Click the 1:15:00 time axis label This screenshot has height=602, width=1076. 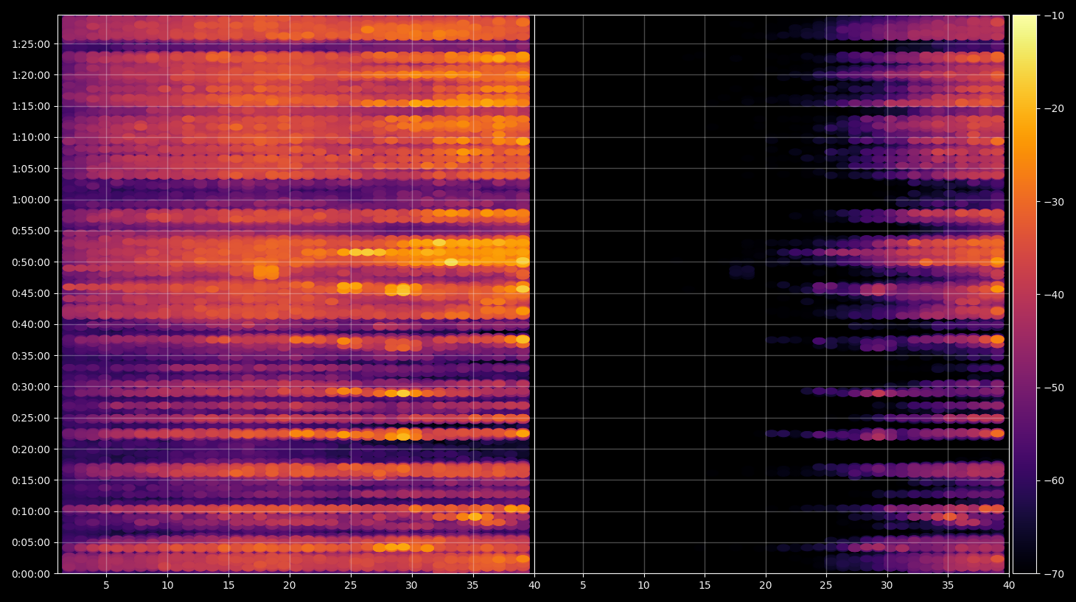pos(31,106)
